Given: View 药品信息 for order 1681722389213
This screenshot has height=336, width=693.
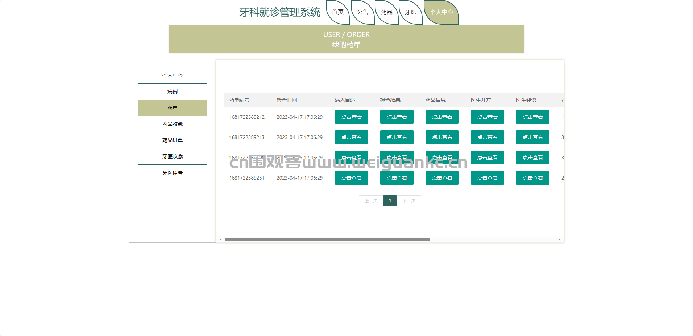Looking at the screenshot, I should tap(442, 137).
